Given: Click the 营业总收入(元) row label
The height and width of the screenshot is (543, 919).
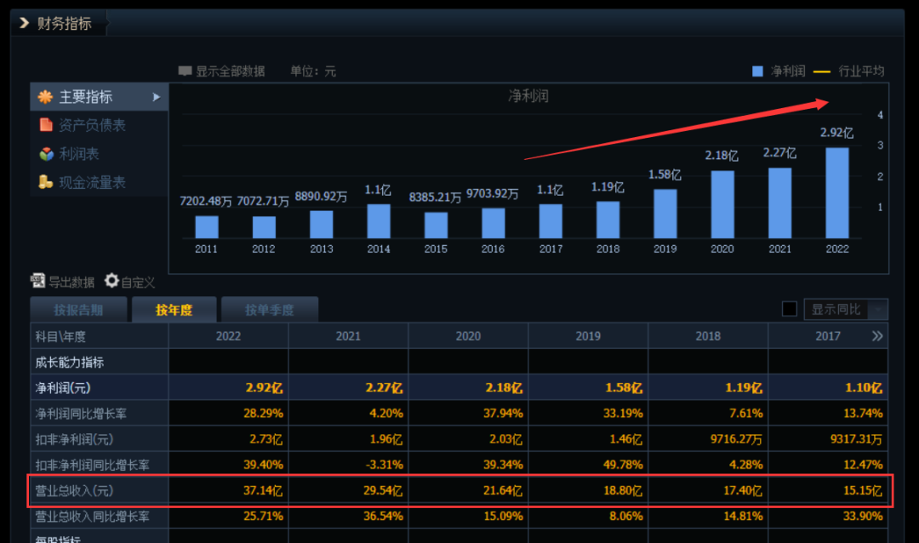Looking at the screenshot, I should 74,491.
